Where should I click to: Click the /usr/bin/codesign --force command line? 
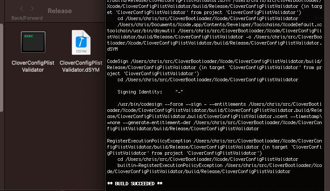(220, 104)
